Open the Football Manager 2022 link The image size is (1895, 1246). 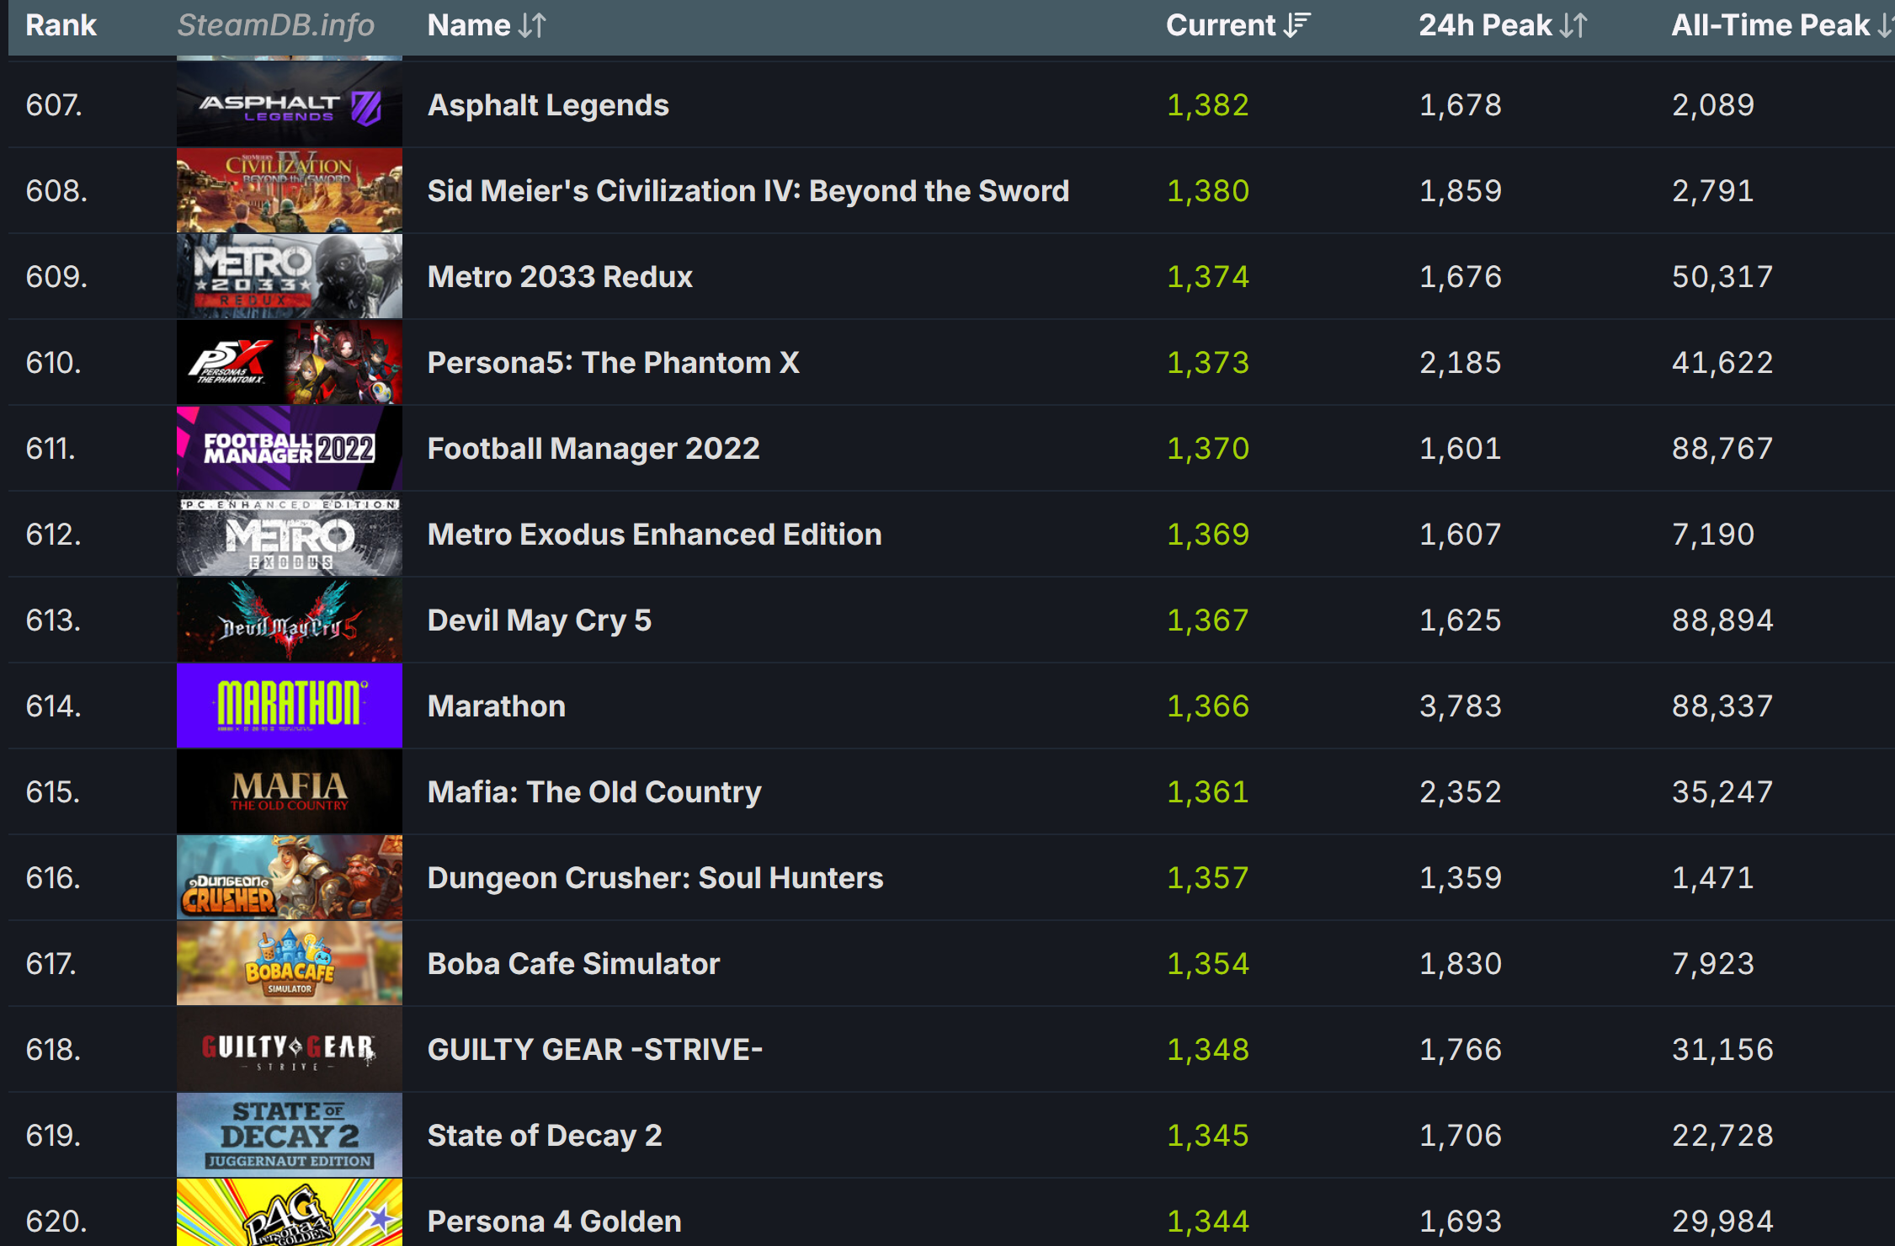[x=594, y=449]
